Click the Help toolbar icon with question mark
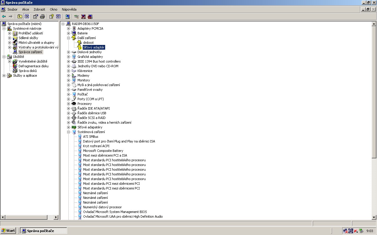 pyautogui.click(x=52, y=16)
